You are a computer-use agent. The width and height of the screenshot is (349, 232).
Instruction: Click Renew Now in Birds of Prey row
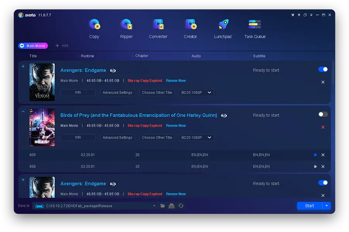click(176, 125)
